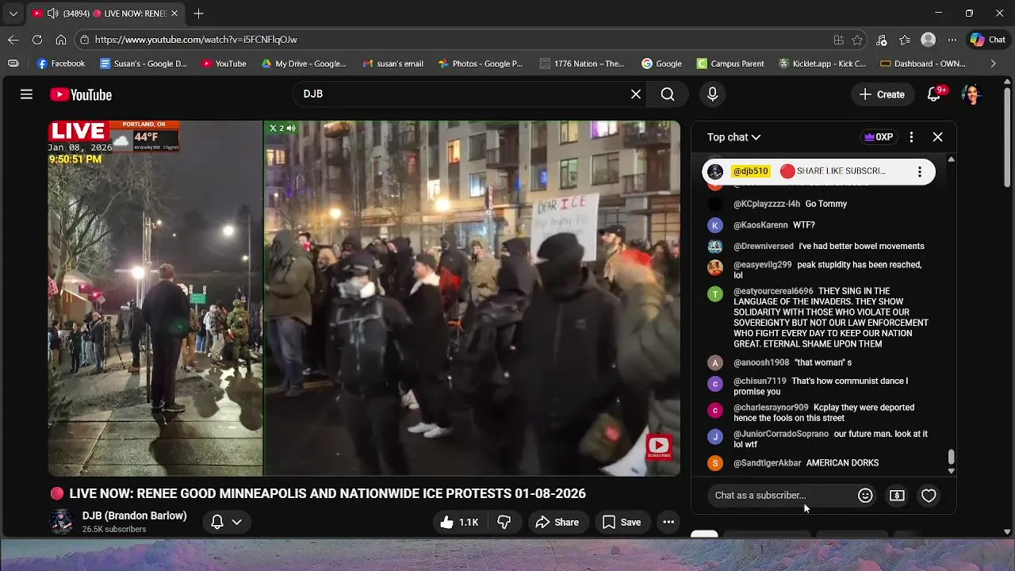Screen dimensions: 1015x571
Task: Share the live stream
Action: pos(557,522)
